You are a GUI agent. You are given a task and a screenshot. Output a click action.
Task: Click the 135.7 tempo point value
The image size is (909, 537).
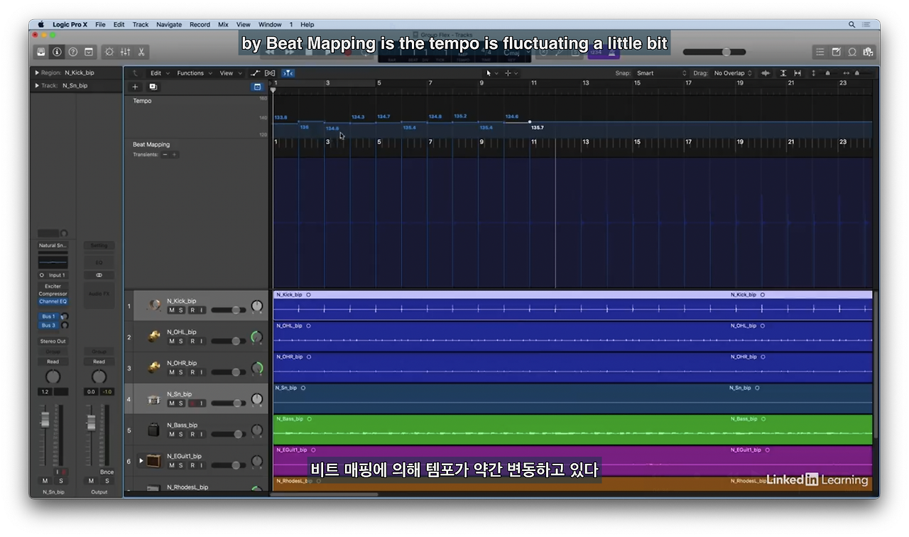click(538, 128)
